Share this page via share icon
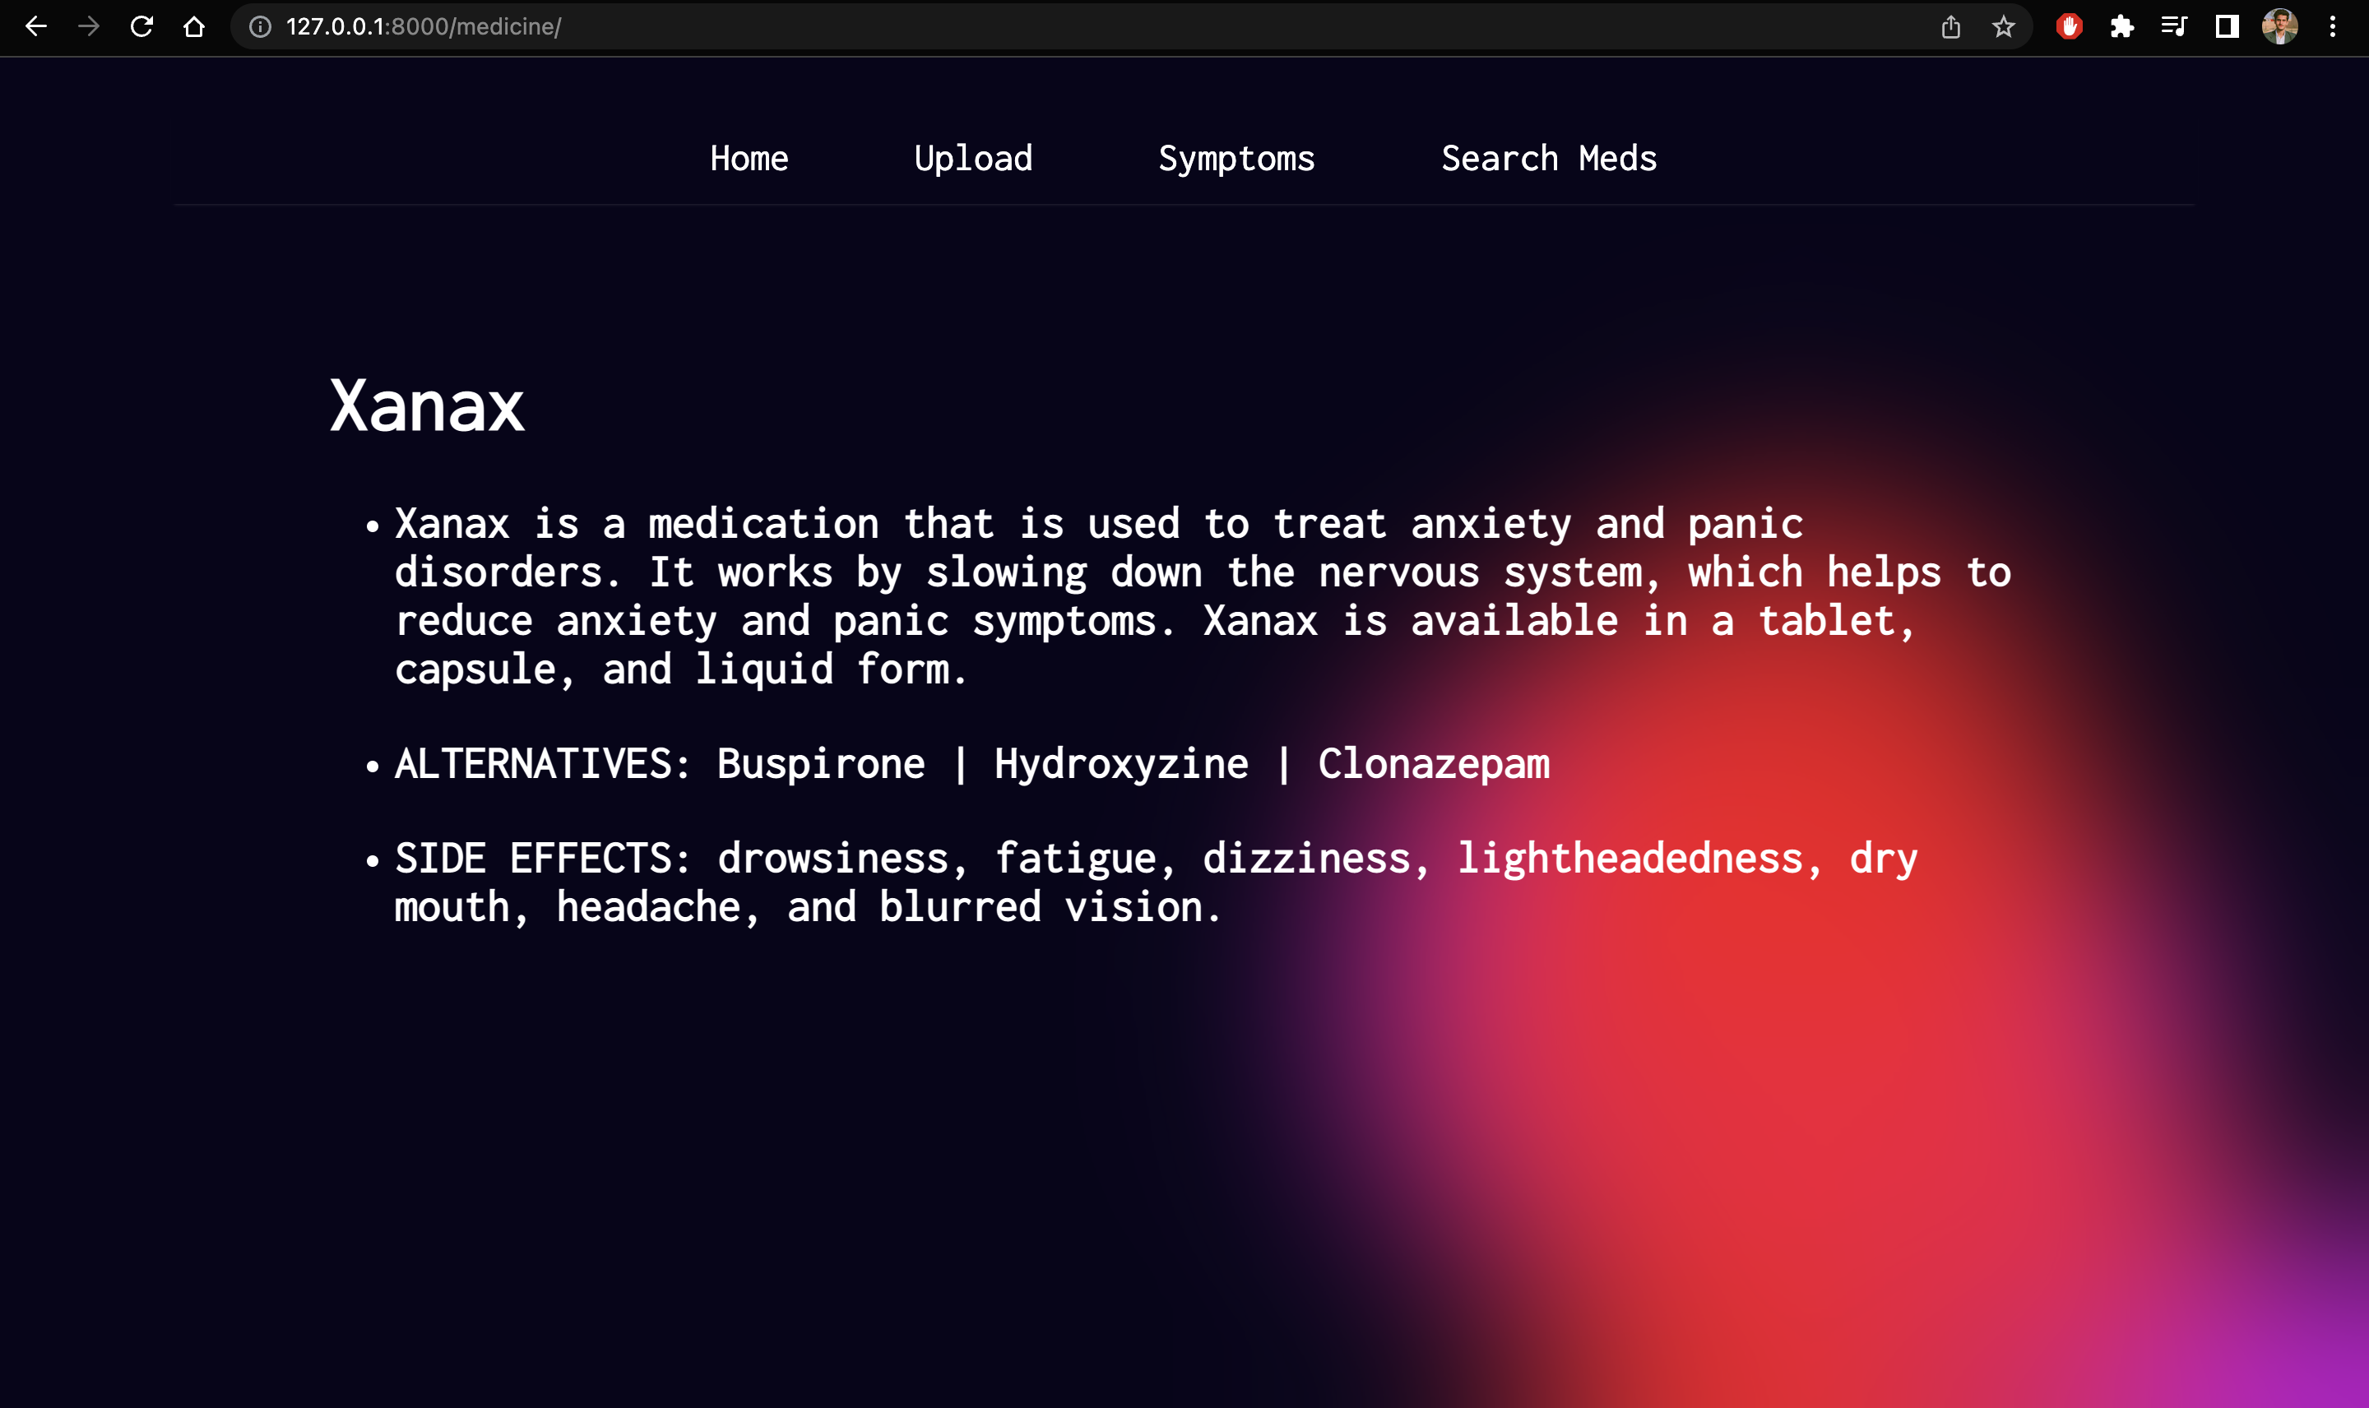 [1950, 26]
